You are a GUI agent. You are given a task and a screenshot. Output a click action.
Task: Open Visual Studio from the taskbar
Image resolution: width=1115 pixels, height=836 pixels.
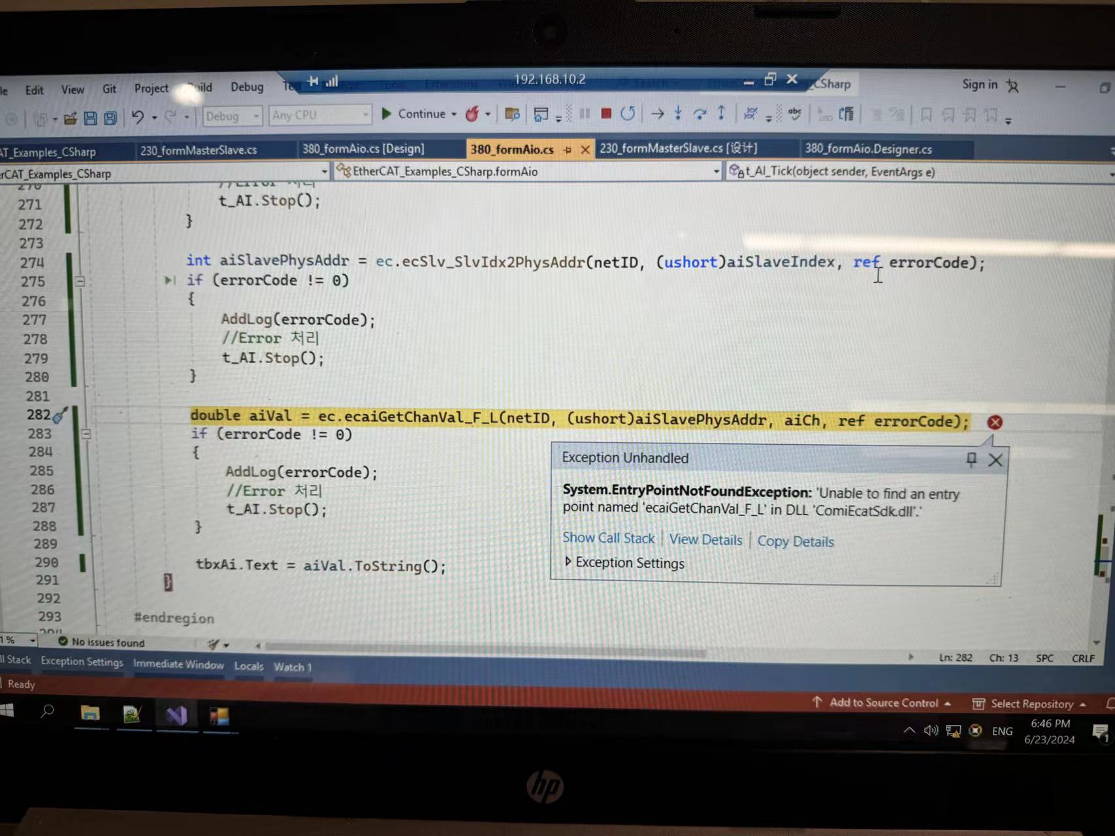coord(176,716)
